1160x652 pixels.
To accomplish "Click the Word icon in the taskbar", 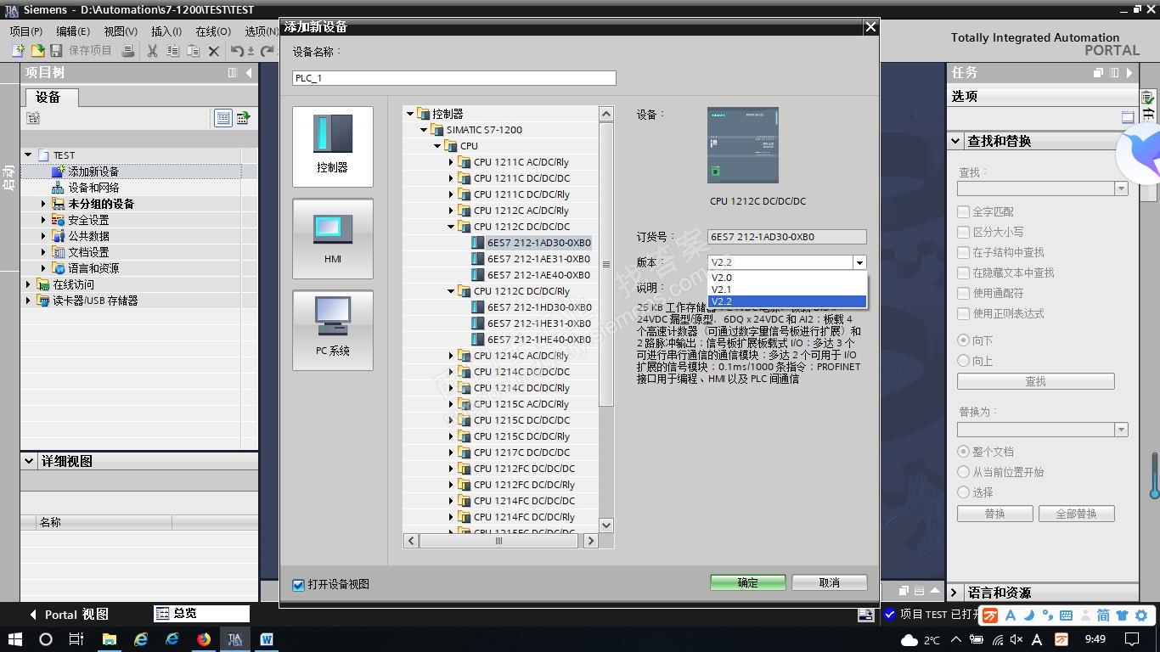I will [x=267, y=639].
